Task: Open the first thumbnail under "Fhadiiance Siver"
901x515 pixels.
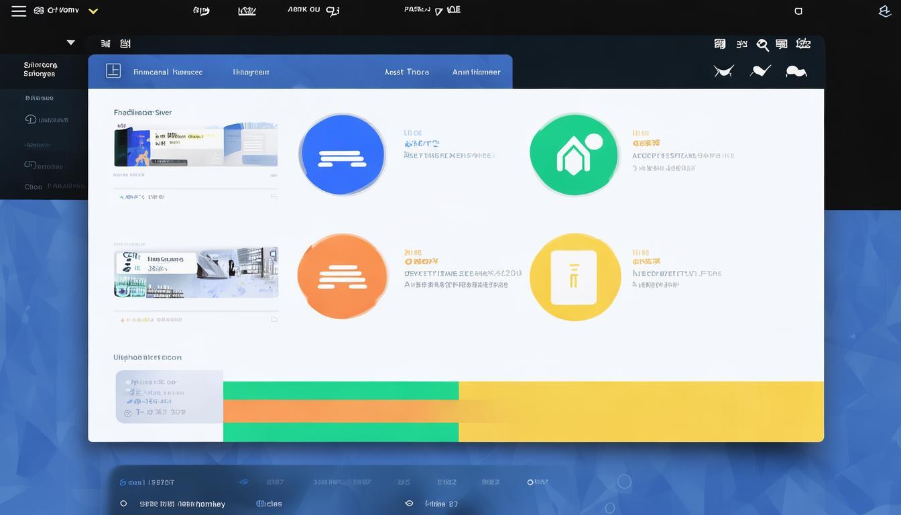Action: [x=196, y=144]
